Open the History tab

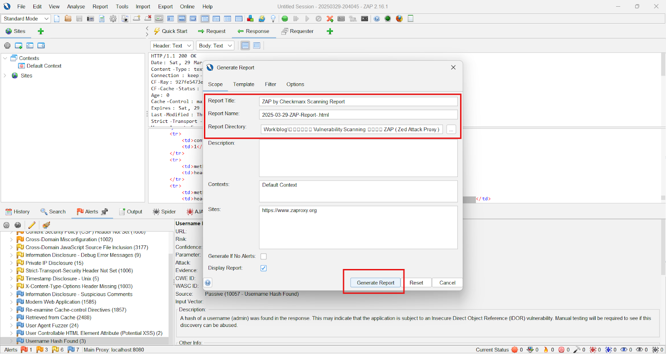coord(17,212)
